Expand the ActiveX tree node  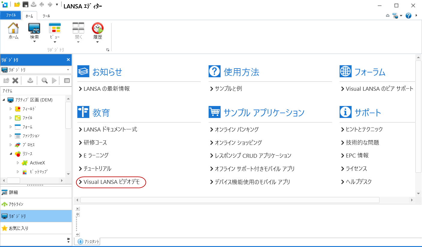[18, 163]
